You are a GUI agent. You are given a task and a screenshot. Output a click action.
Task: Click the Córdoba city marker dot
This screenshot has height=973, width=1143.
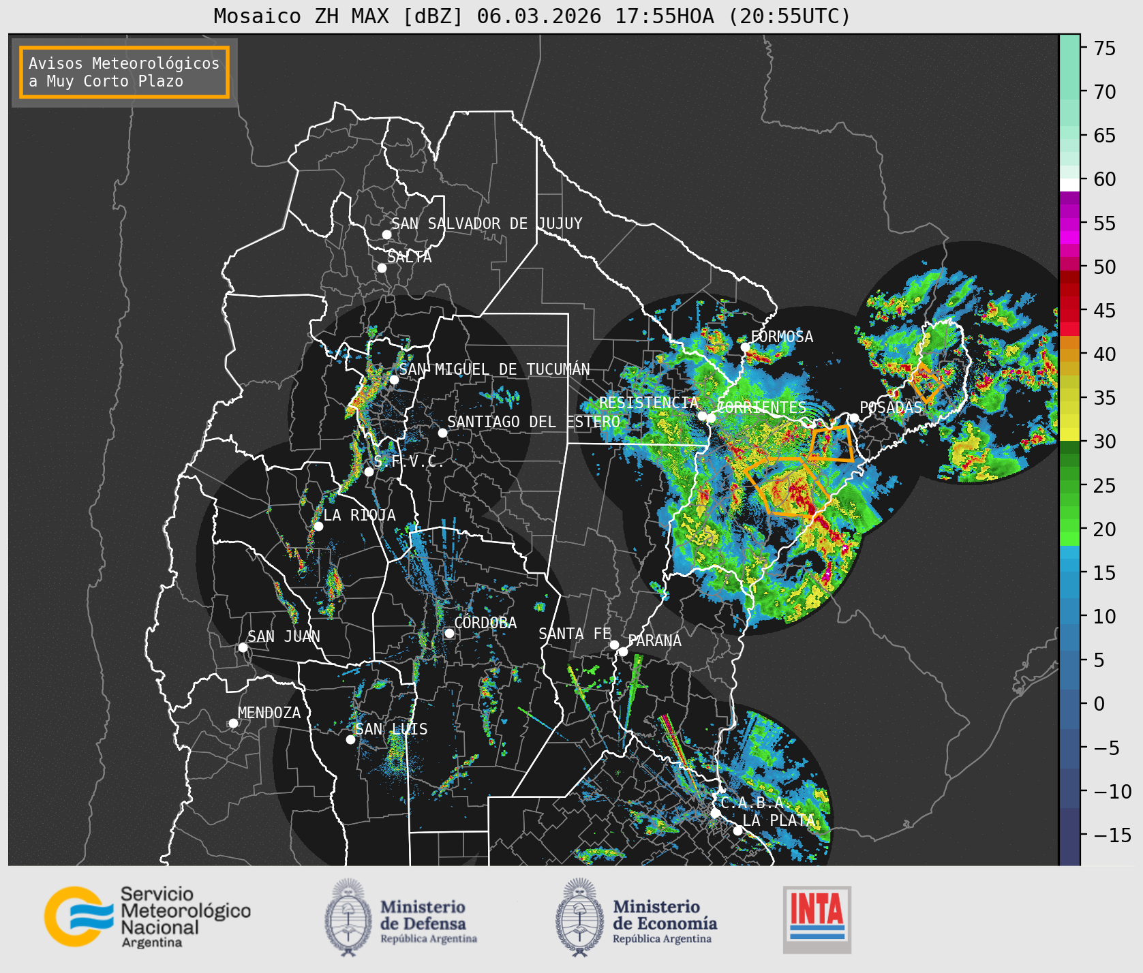point(449,634)
